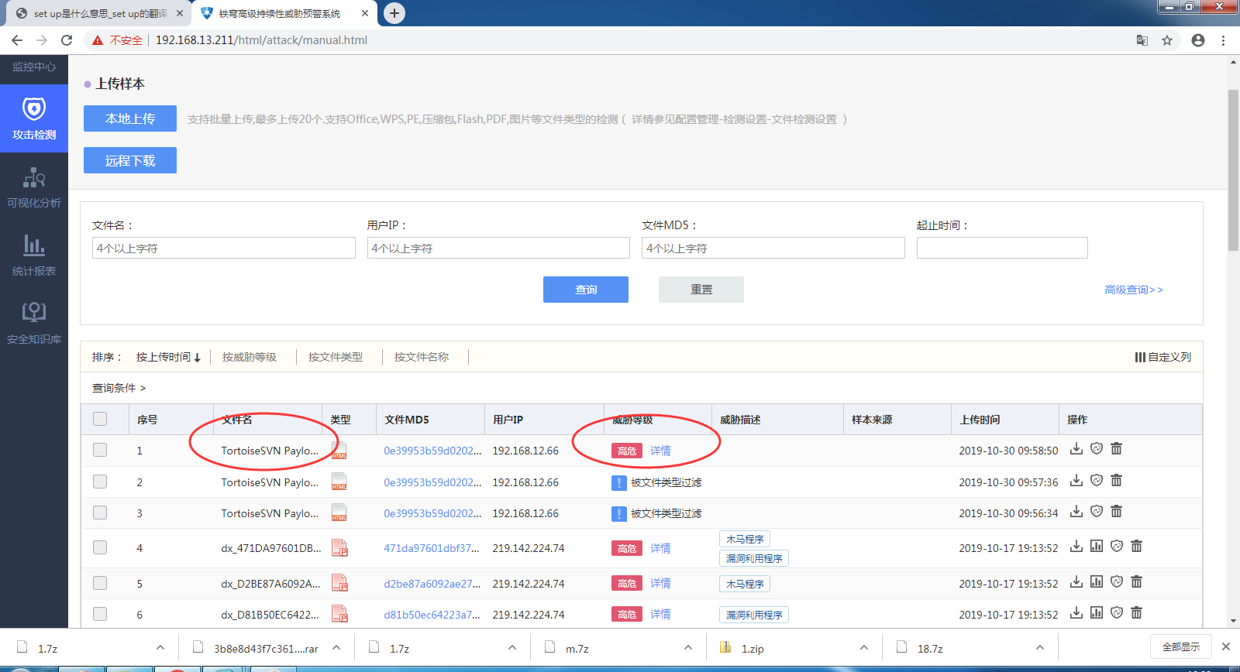Click the 重置 reset button
This screenshot has width=1240, height=672.
[x=701, y=290]
